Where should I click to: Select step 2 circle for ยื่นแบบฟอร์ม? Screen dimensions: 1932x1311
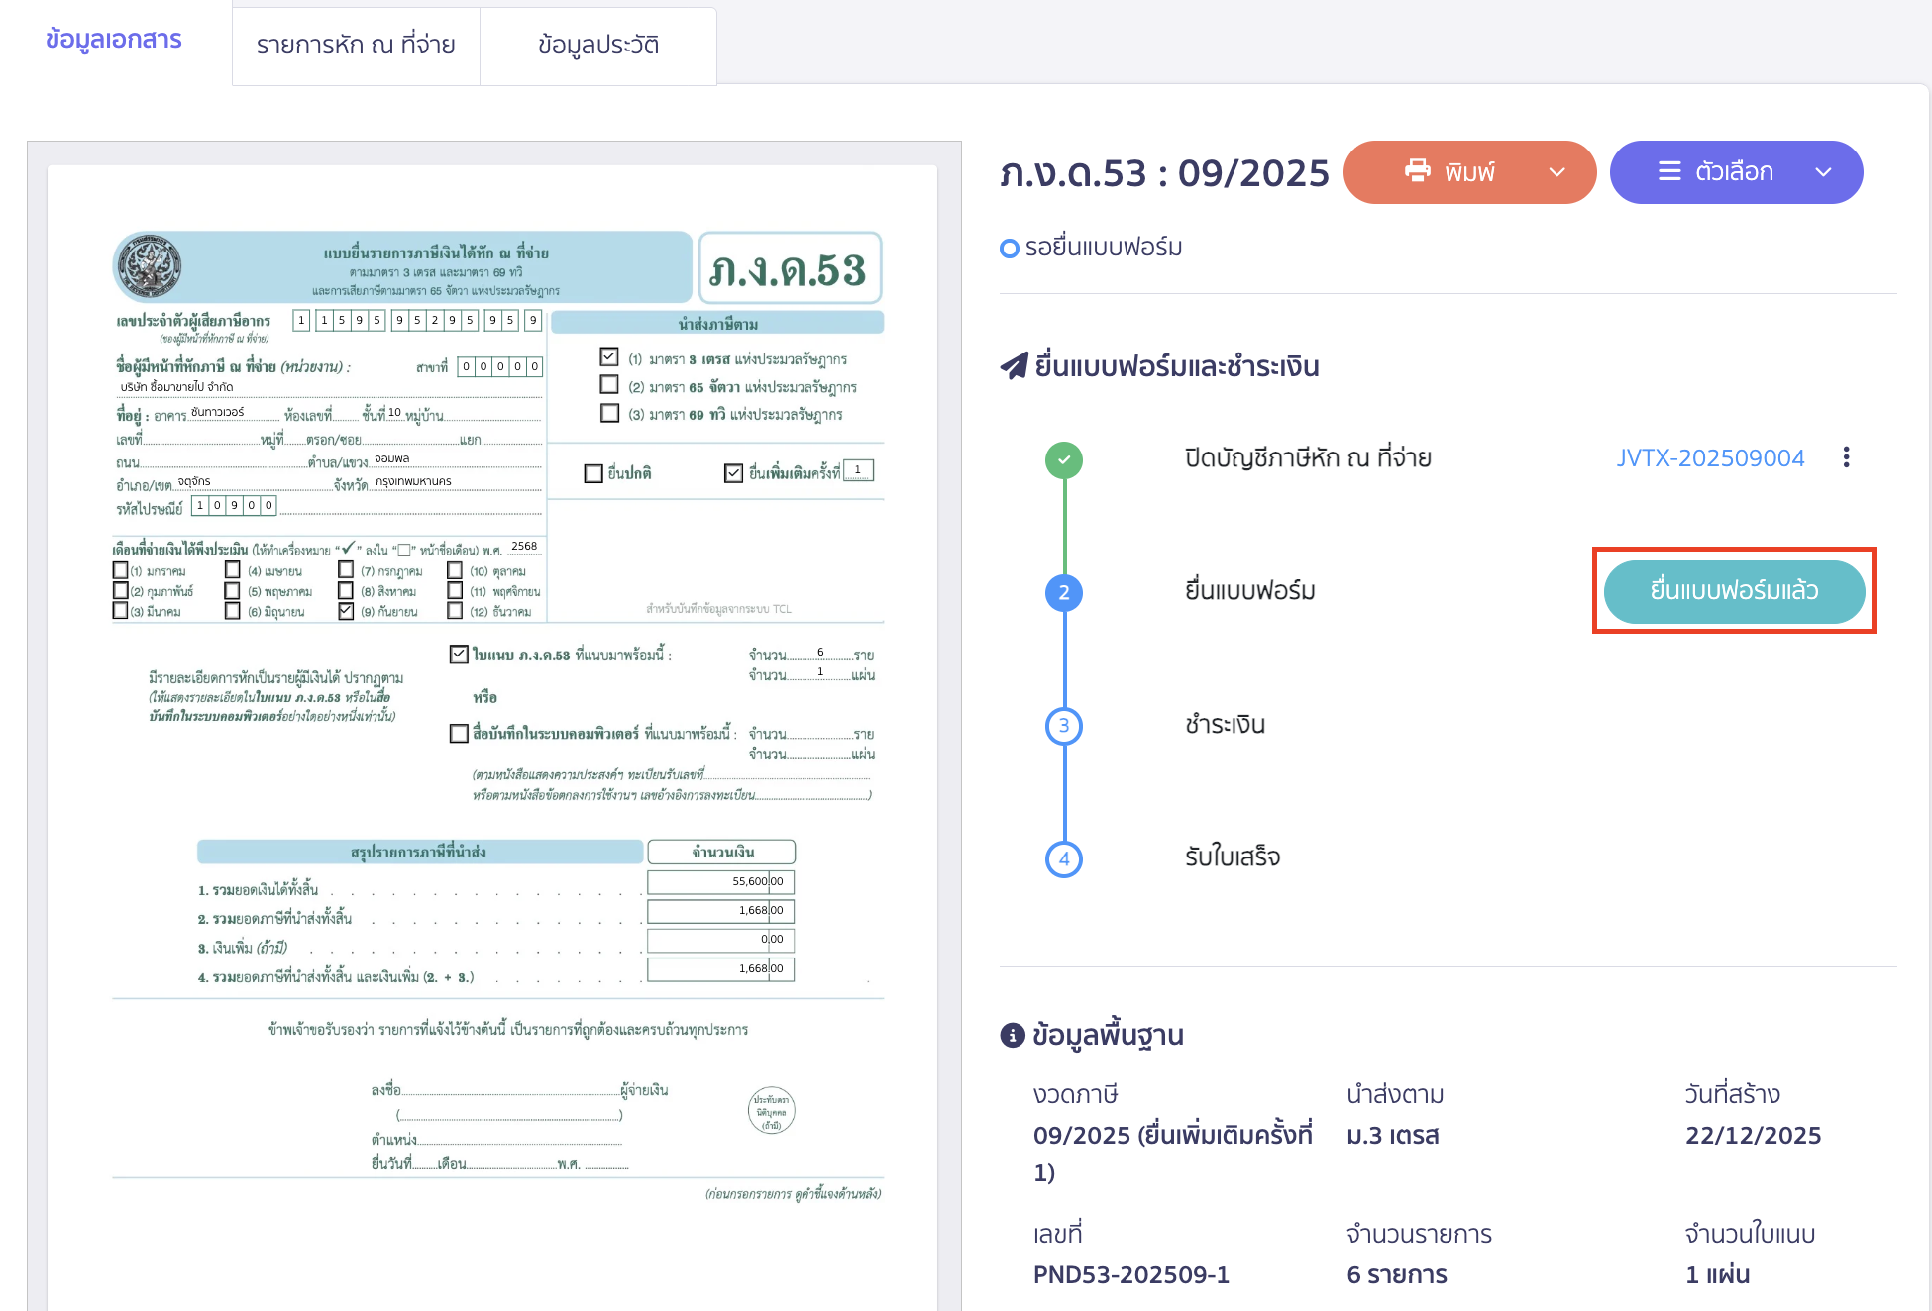click(1063, 592)
